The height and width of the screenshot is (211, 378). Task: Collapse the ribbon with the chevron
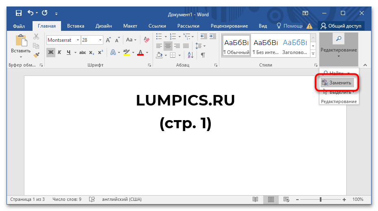tap(365, 65)
